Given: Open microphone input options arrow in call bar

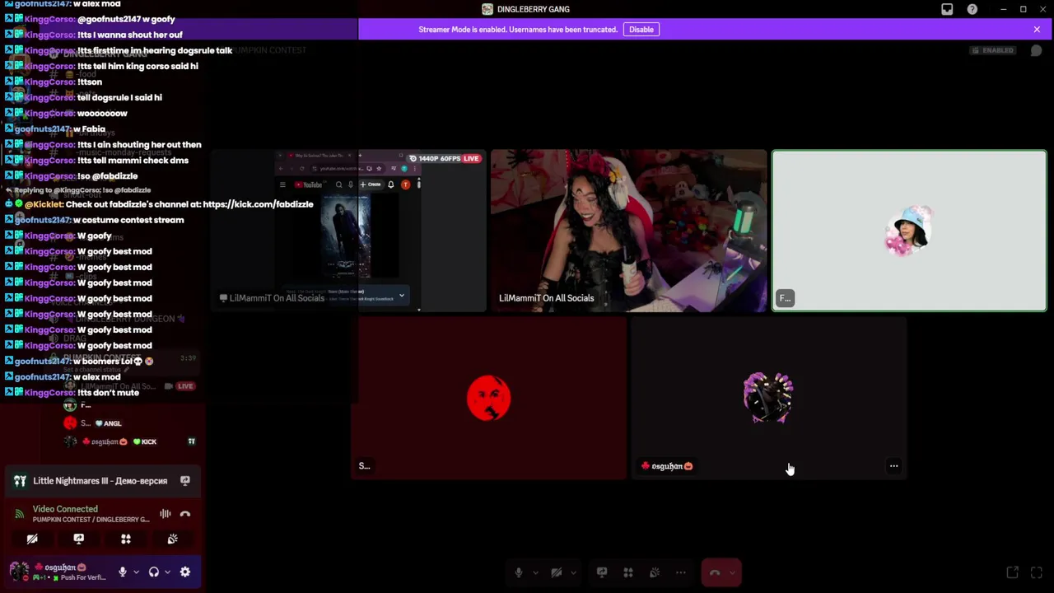Looking at the screenshot, I should 535,572.
